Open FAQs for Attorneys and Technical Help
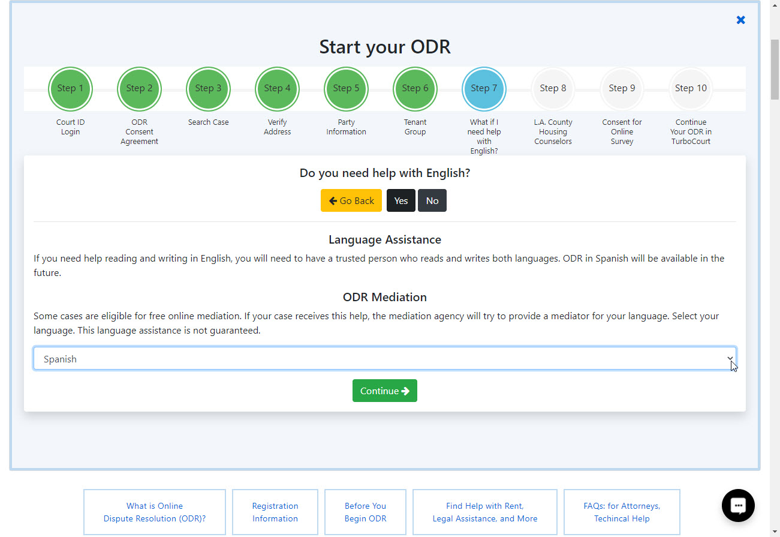 (x=622, y=511)
